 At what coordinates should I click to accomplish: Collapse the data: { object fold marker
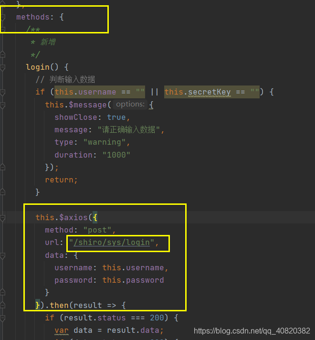[x=3, y=255]
